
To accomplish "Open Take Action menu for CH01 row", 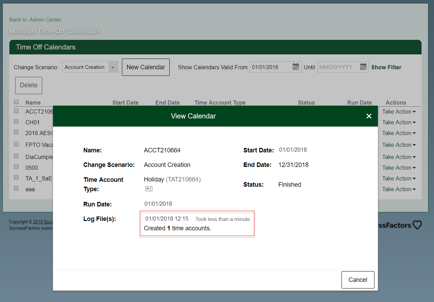I will point(399,122).
